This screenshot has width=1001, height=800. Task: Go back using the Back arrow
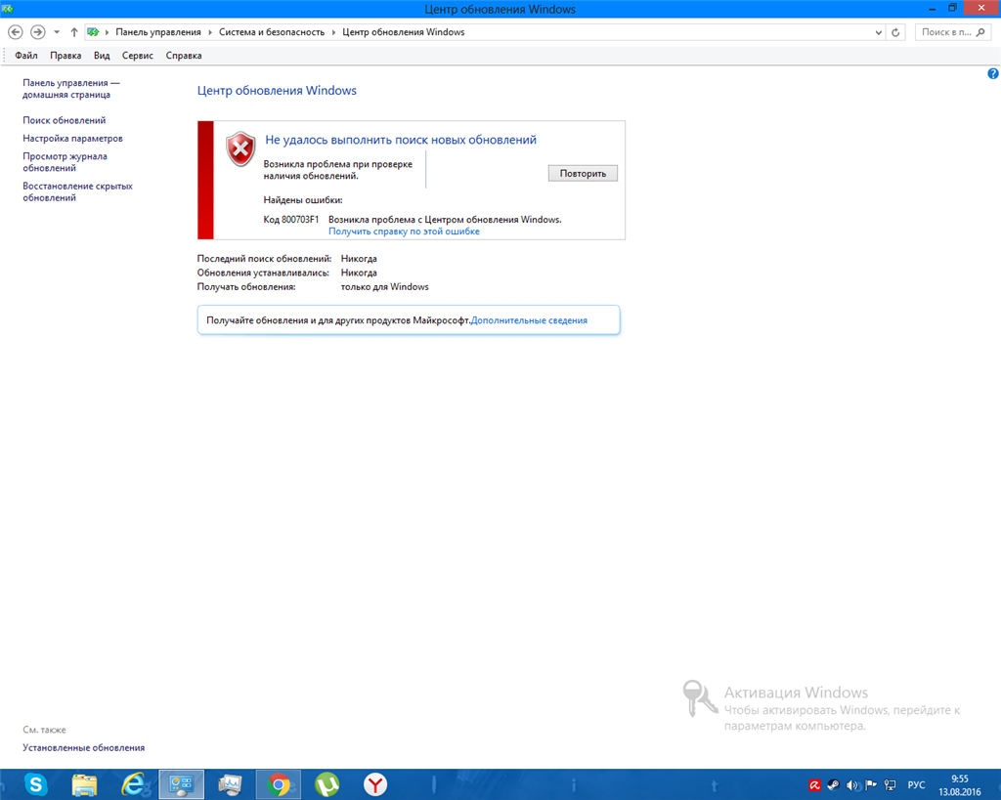(x=16, y=32)
